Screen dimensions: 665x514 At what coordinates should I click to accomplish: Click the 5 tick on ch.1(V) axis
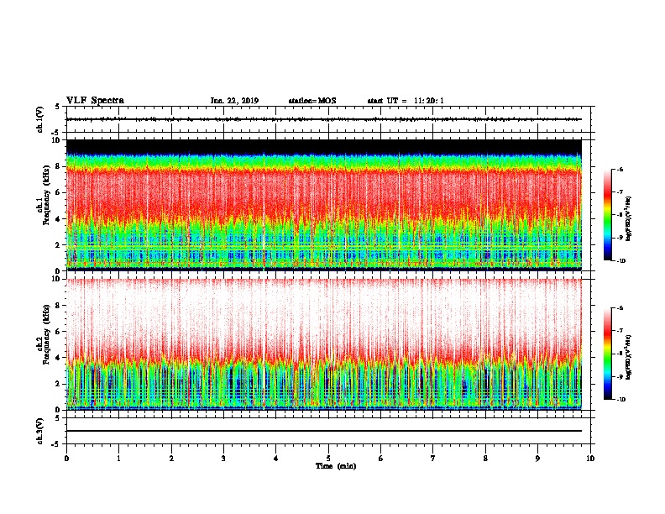pyautogui.click(x=59, y=107)
